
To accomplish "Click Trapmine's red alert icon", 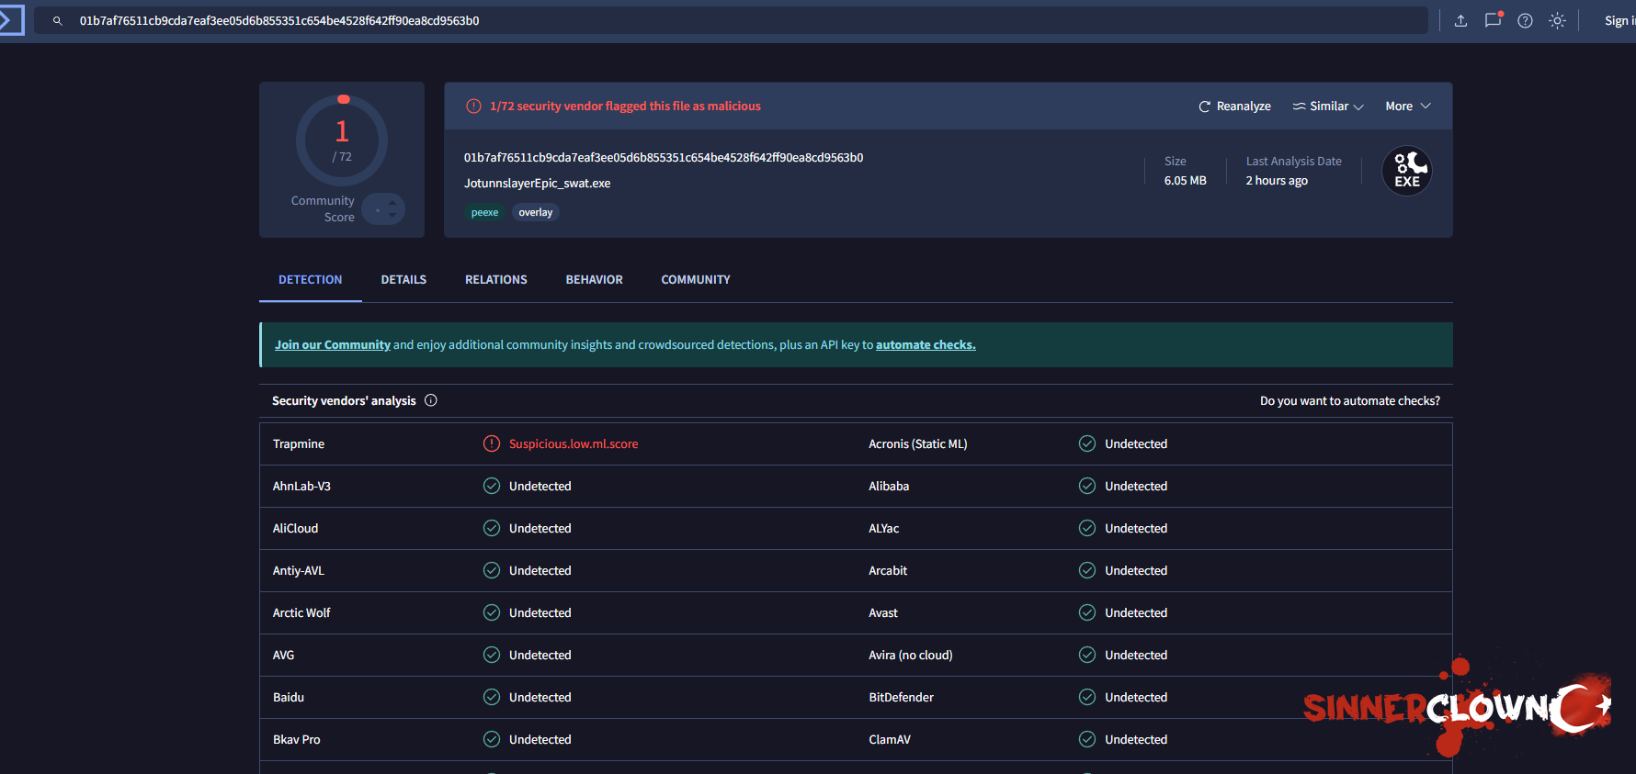I will 492,443.
